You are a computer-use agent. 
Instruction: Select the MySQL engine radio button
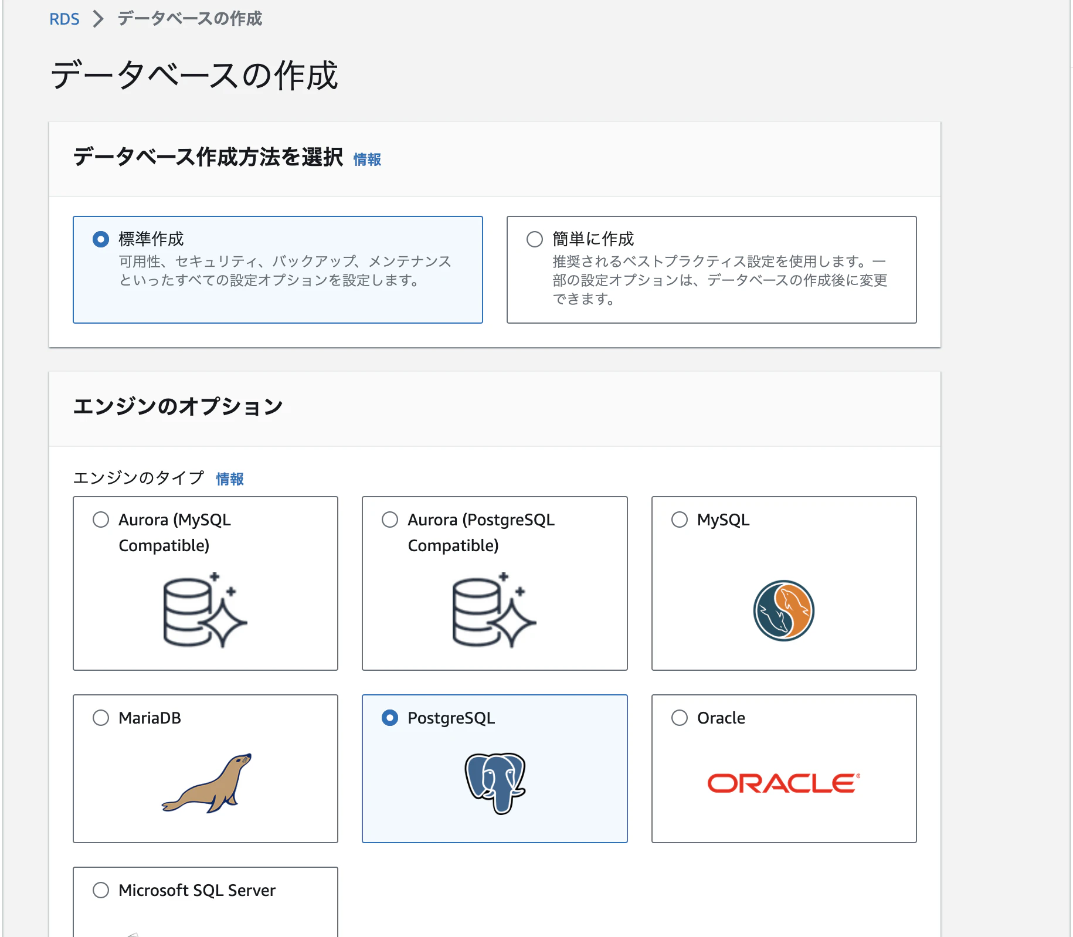click(x=680, y=520)
